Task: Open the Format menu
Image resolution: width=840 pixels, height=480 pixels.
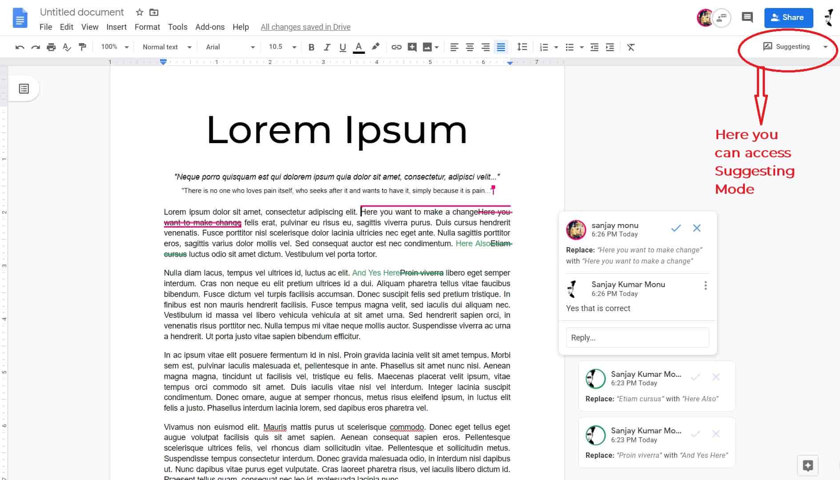Action: [147, 27]
